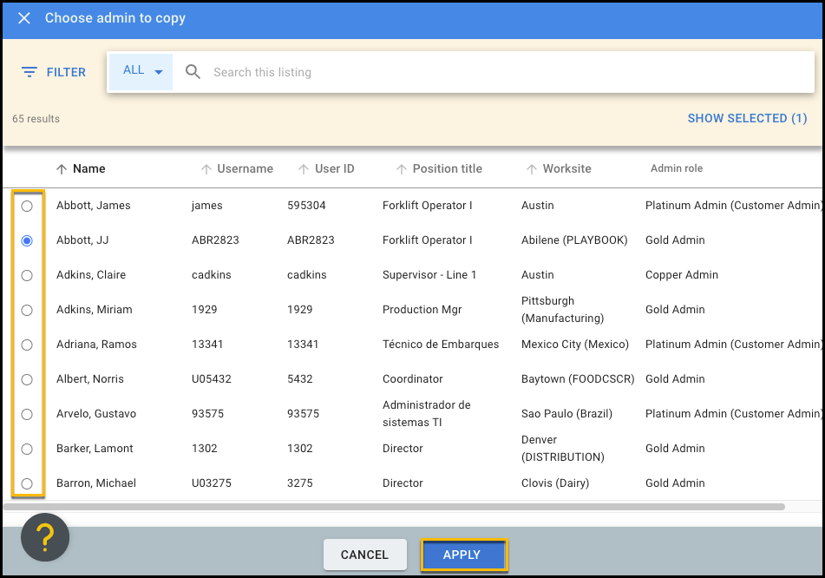Click worksite Abilene (PLAYBOOK)
Viewport: 825px width, 578px height.
tap(574, 240)
